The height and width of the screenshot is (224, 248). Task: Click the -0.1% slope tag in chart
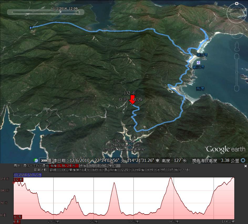point(18,217)
